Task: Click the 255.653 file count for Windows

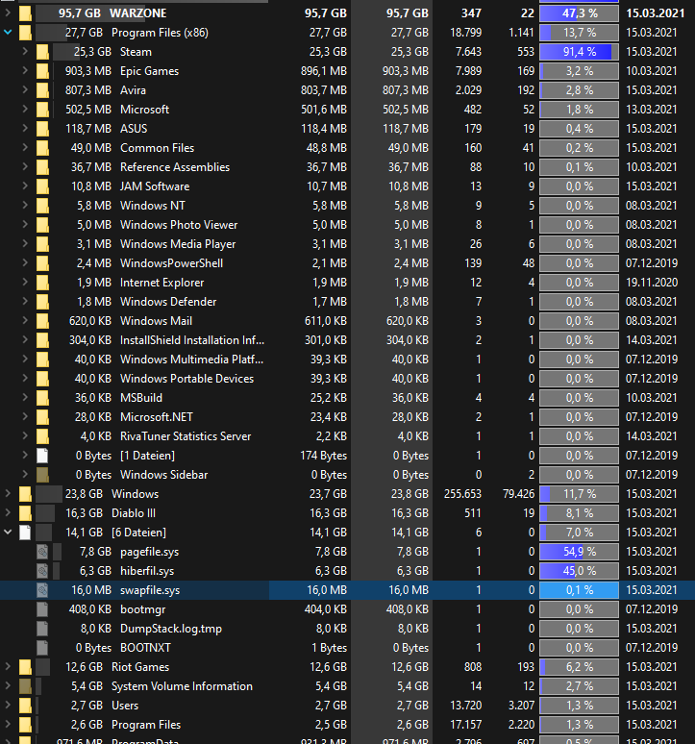Action: [x=462, y=494]
